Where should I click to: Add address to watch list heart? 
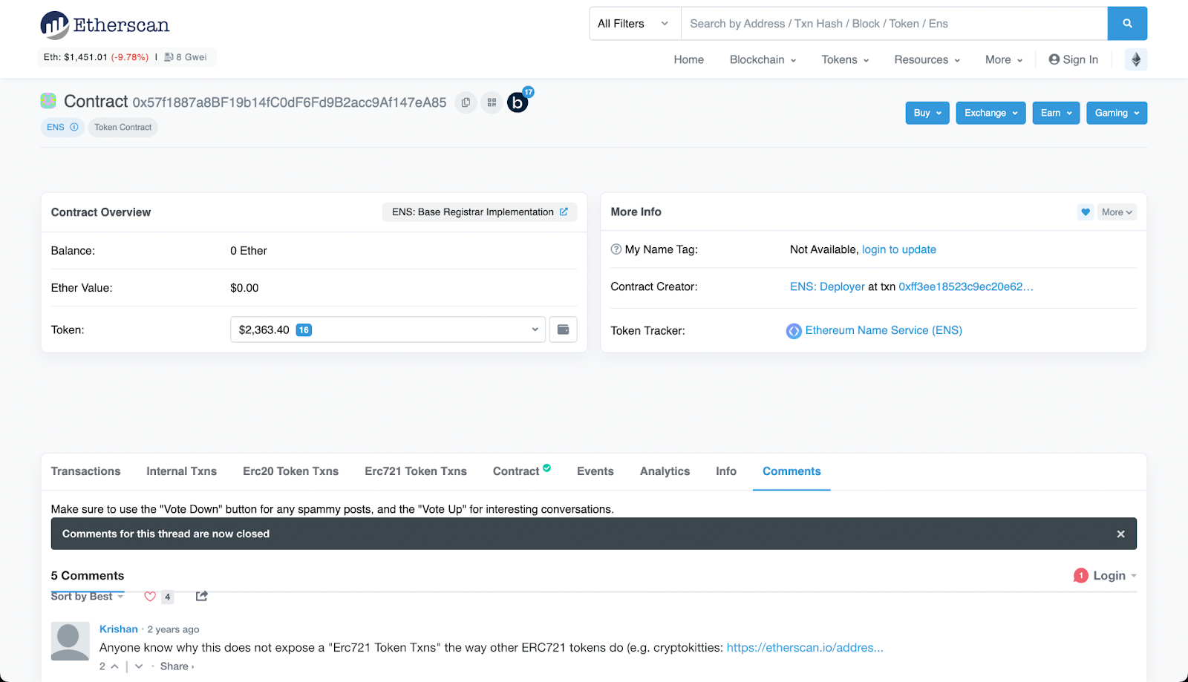pyautogui.click(x=1086, y=212)
